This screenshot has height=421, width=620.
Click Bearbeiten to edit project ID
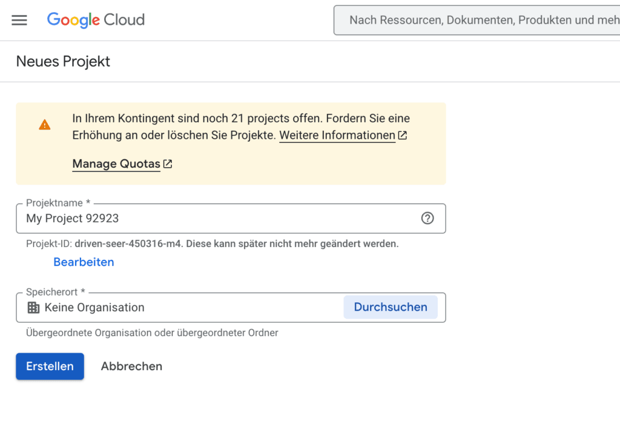tap(84, 262)
